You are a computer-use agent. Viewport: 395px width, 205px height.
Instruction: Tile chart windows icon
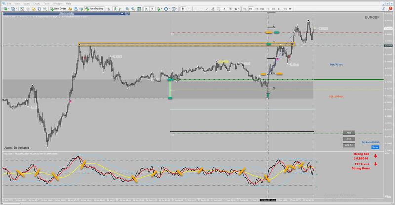click(139, 9)
